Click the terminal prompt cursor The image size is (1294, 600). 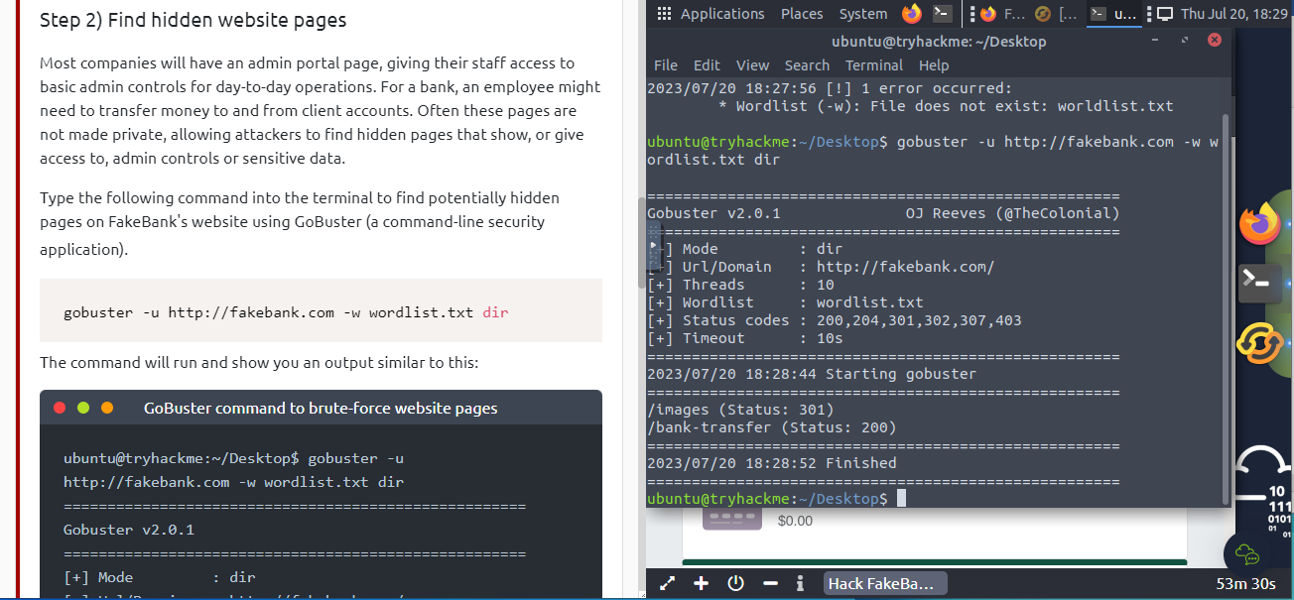pyautogui.click(x=901, y=498)
